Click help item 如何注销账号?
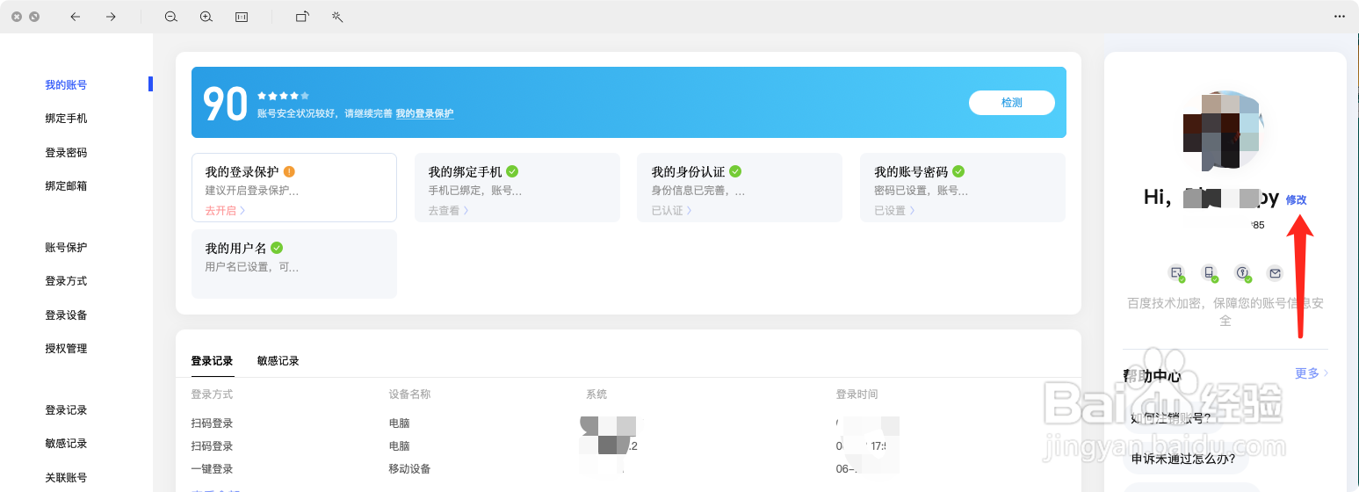The image size is (1359, 492). pos(1171,418)
